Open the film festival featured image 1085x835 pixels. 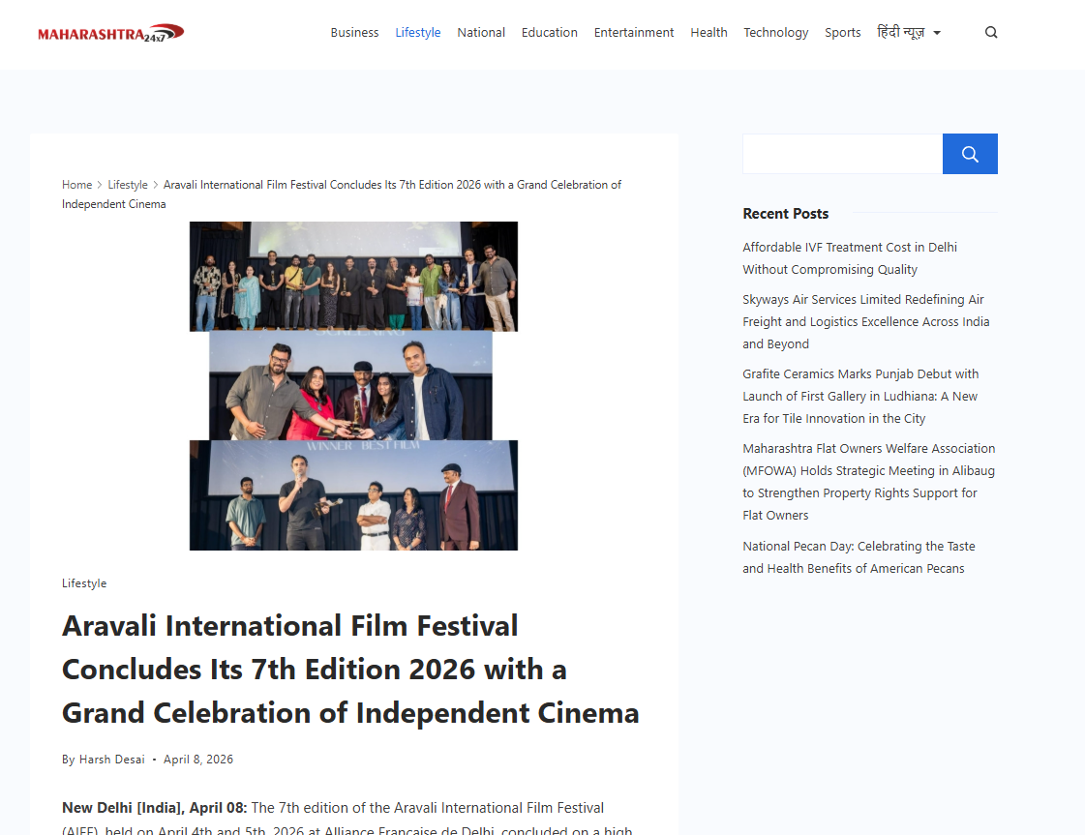click(x=353, y=386)
